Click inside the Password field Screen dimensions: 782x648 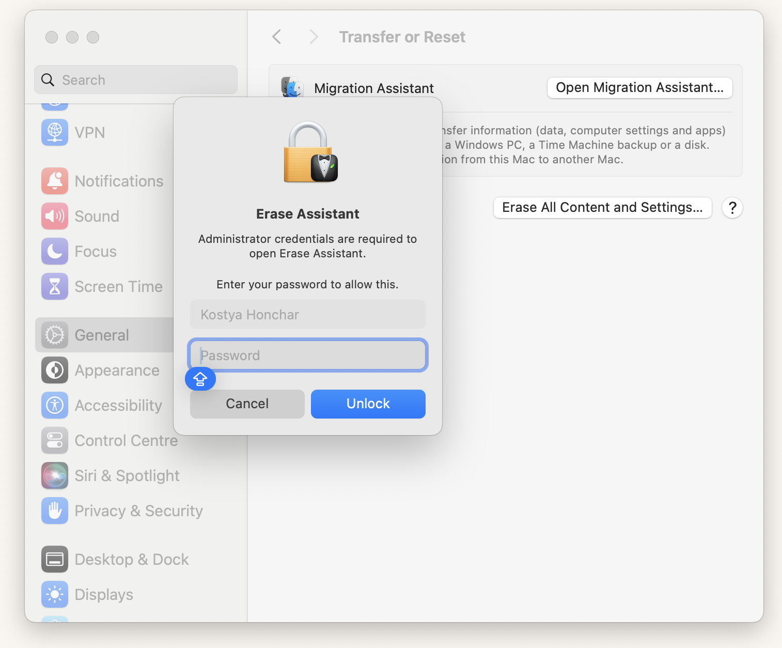tap(307, 355)
